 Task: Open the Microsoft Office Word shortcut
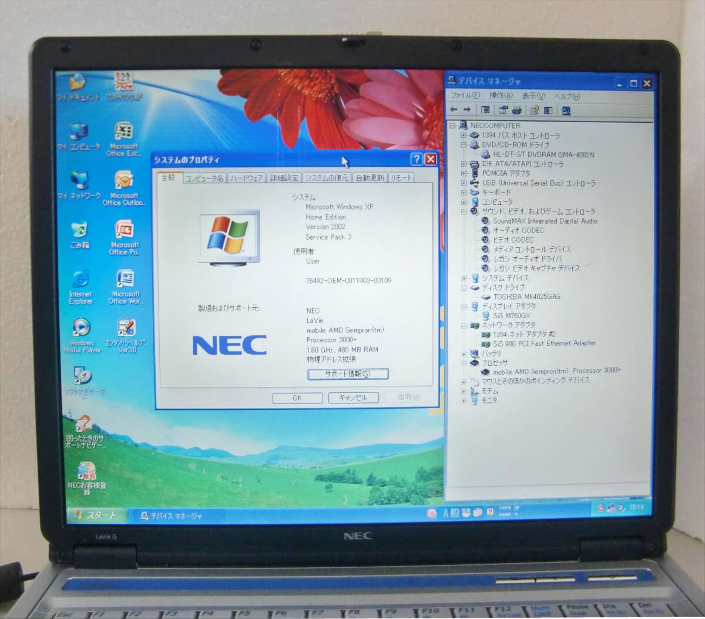[x=125, y=287]
